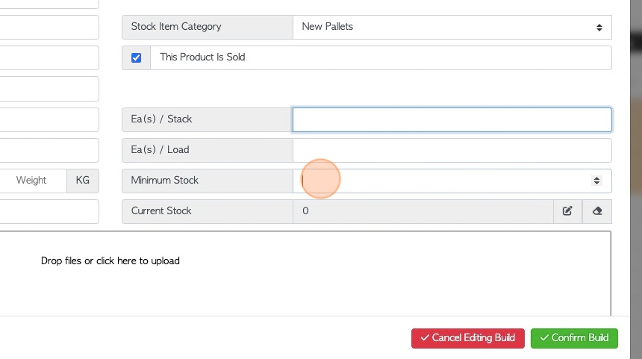
Task: Cancel Editing Build with the red button
Action: [x=467, y=338]
